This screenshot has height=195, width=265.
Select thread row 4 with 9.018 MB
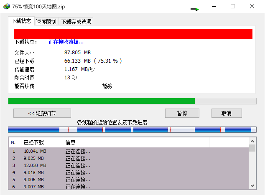(129, 172)
